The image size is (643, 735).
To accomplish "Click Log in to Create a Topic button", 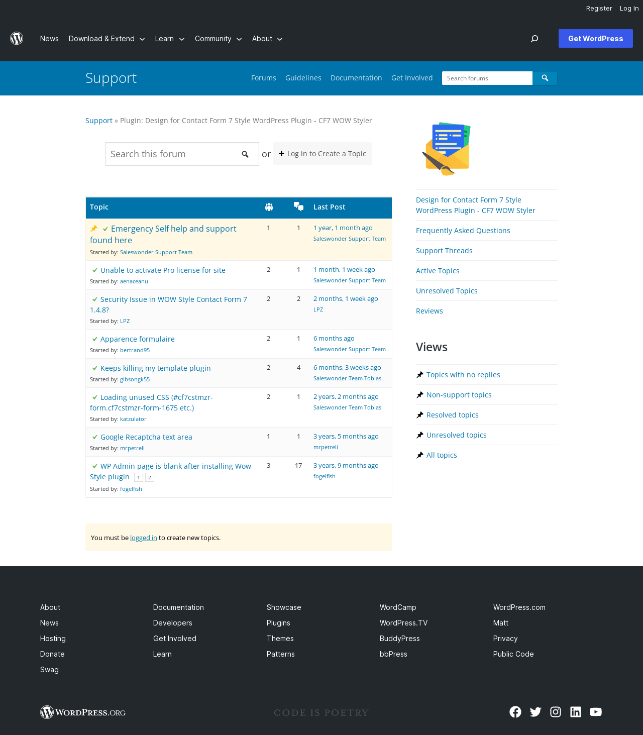I will [323, 154].
